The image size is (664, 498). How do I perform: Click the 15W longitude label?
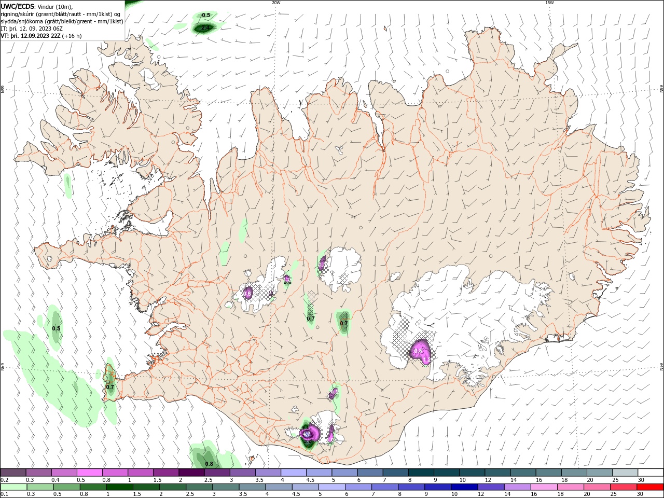click(x=550, y=3)
